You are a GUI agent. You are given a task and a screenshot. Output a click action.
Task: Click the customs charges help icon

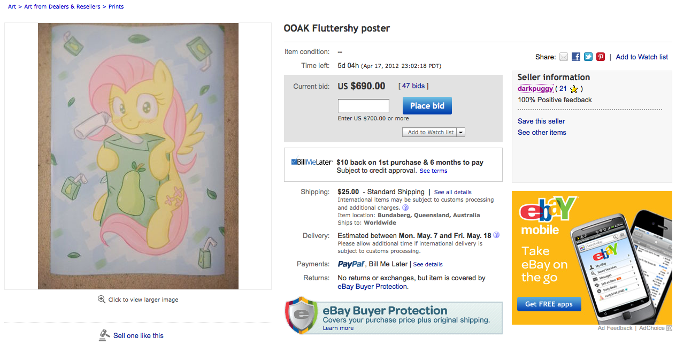click(x=405, y=208)
